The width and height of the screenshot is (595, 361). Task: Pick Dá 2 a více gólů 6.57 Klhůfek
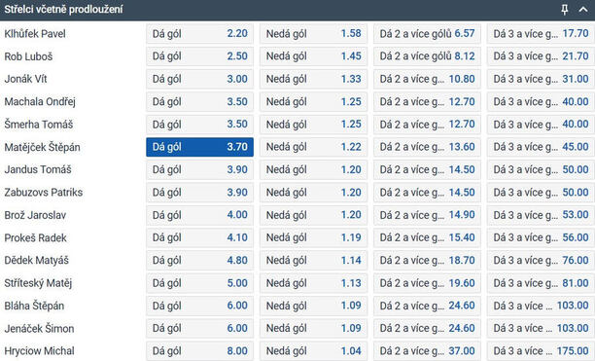point(427,33)
